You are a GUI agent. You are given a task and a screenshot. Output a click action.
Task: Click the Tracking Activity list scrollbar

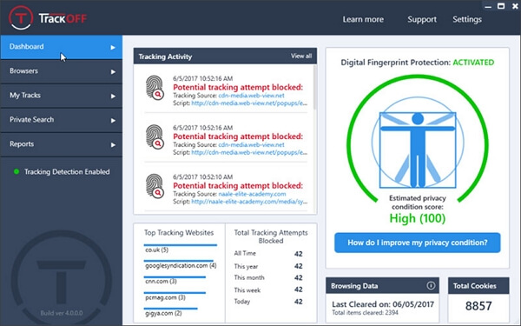(x=314, y=87)
